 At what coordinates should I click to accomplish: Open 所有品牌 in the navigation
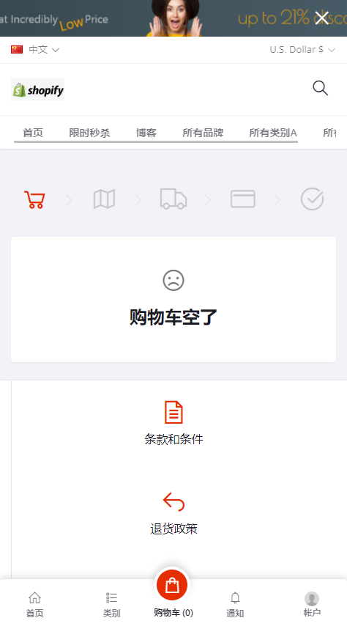pos(203,133)
